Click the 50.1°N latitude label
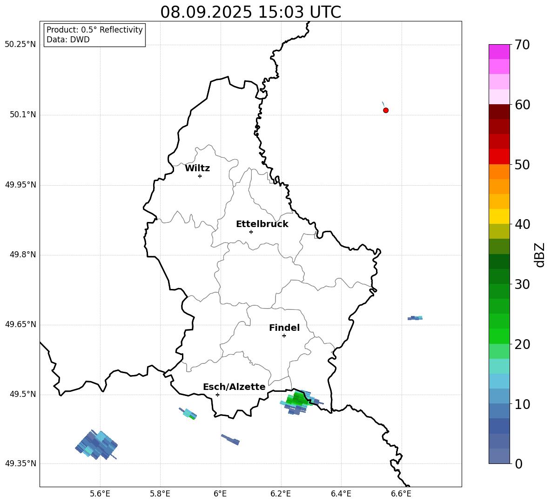The height and width of the screenshot is (503, 551). coord(23,114)
